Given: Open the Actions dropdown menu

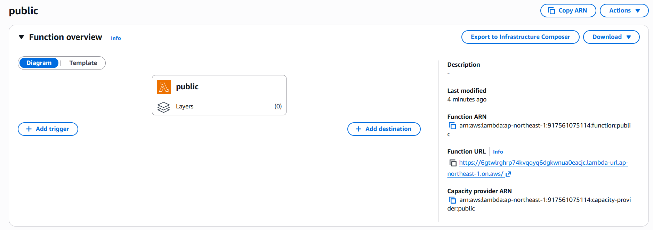Looking at the screenshot, I should click(x=624, y=10).
